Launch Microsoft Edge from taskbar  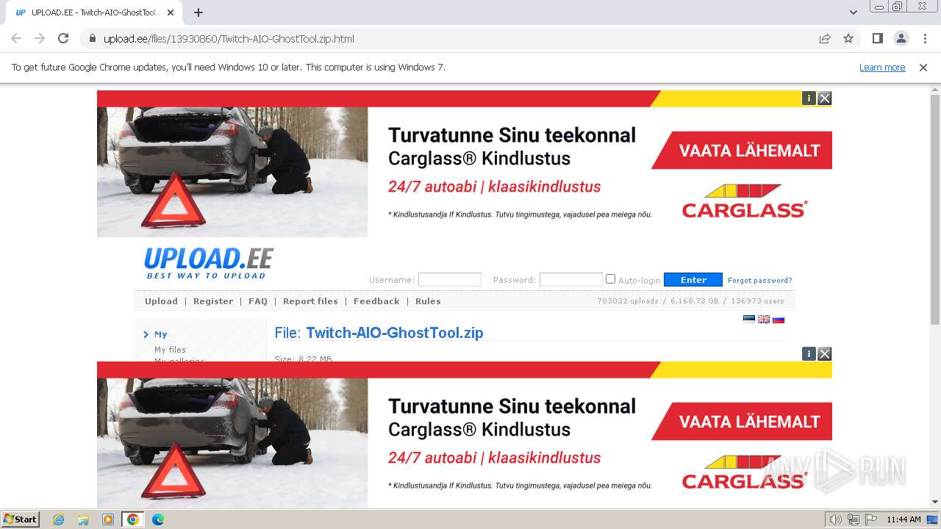158,519
